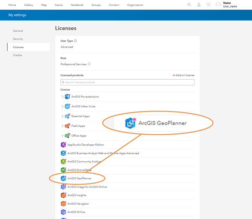Click the Add-on license legend label
This screenshot has width=252, height=219.
pyautogui.click(x=185, y=75)
